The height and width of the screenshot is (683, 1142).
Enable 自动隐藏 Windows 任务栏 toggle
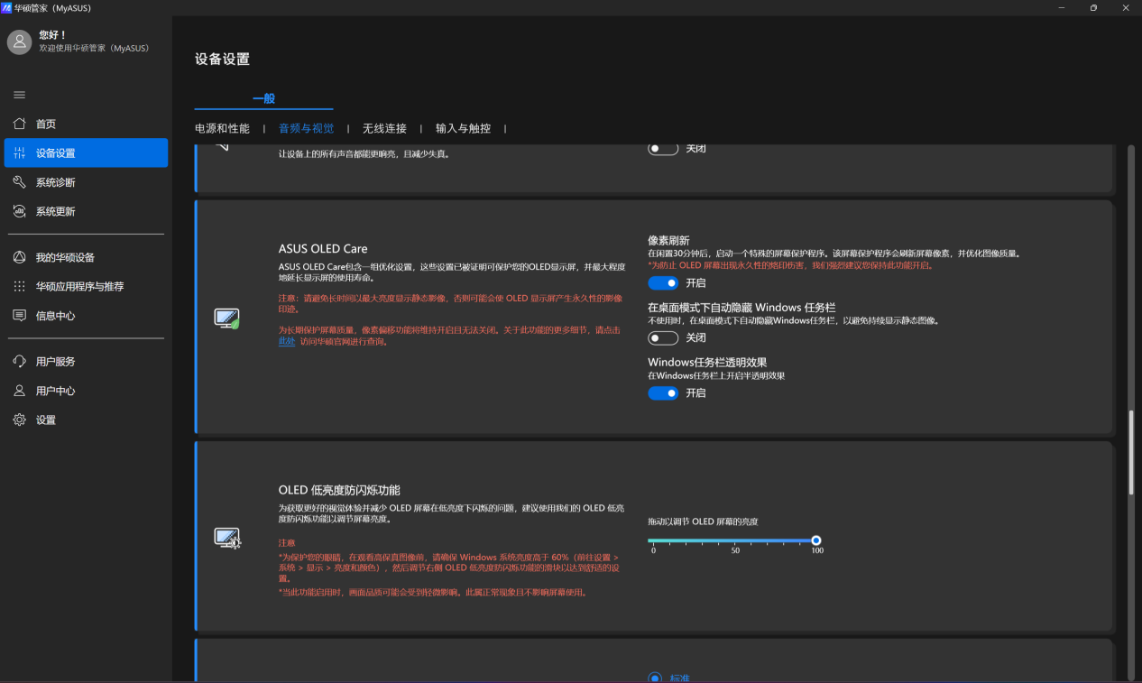(x=663, y=337)
